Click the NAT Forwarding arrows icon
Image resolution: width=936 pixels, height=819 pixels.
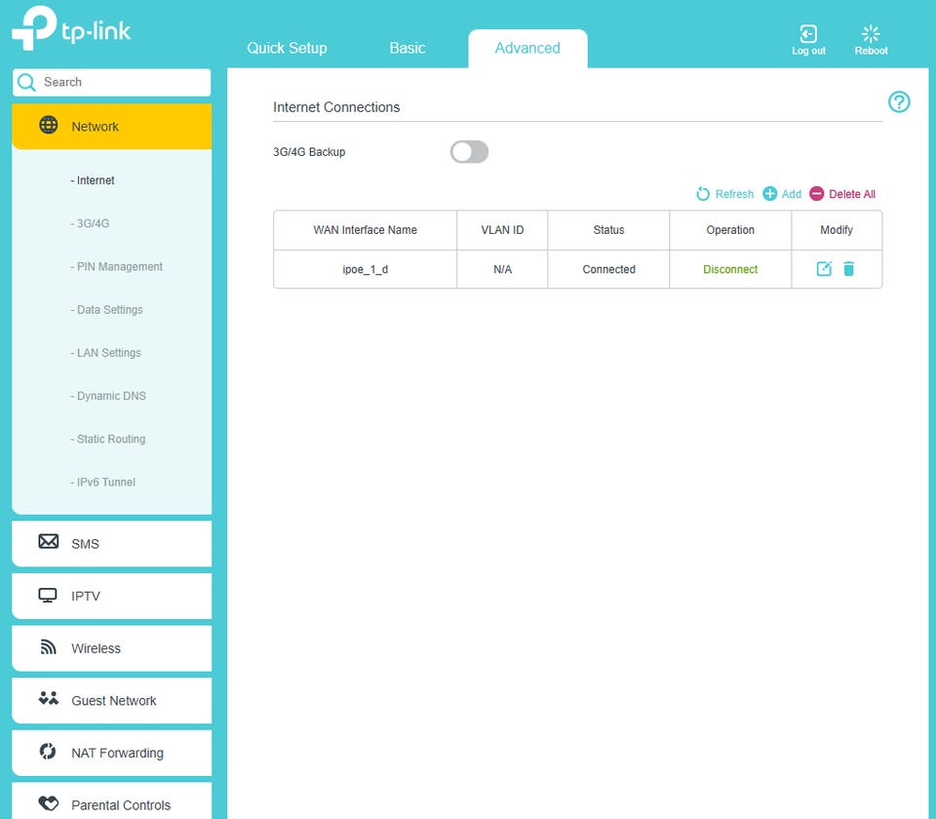click(48, 751)
